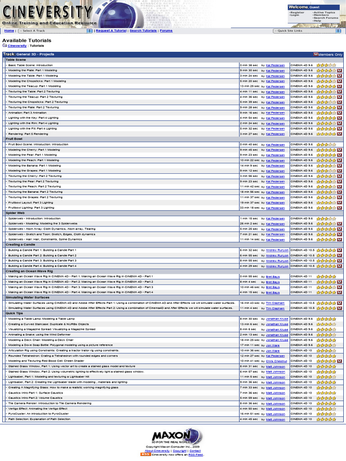Click the Cineversity logo banner
Image resolution: width=346 pixels, height=461 pixels.
point(50,14)
